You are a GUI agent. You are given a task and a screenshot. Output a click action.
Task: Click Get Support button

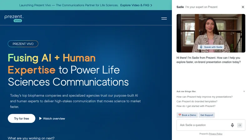click(207, 115)
